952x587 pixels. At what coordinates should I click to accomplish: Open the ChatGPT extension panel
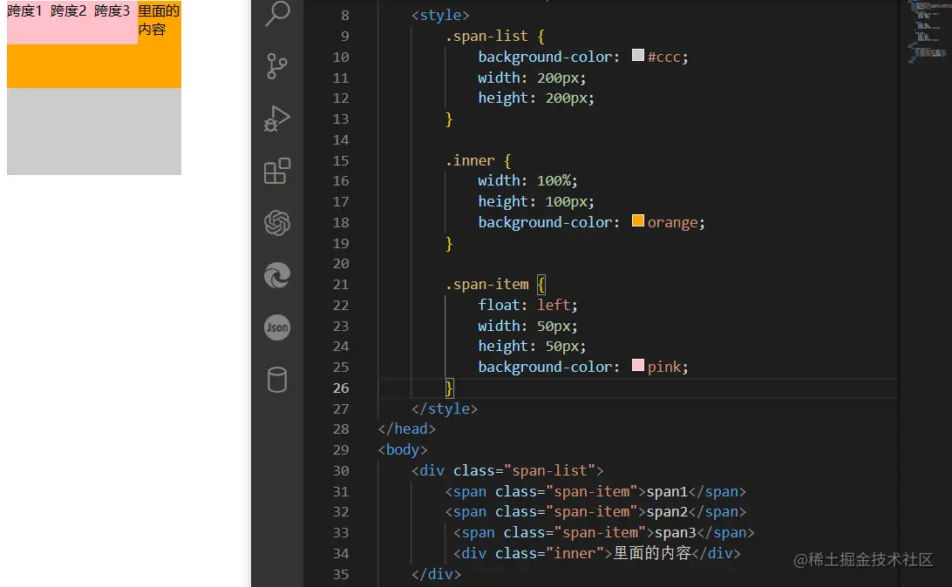[277, 223]
